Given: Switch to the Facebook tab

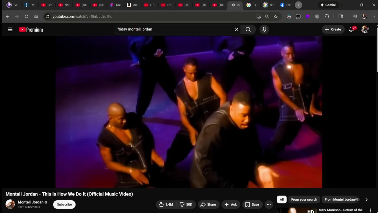Looking at the screenshot, I should 286,5.
